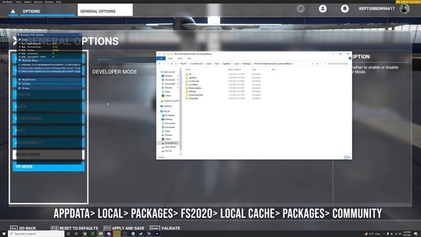The image size is (421, 237).
Task: Select the RoamingState folder in File Explorer
Action: tap(195, 88)
